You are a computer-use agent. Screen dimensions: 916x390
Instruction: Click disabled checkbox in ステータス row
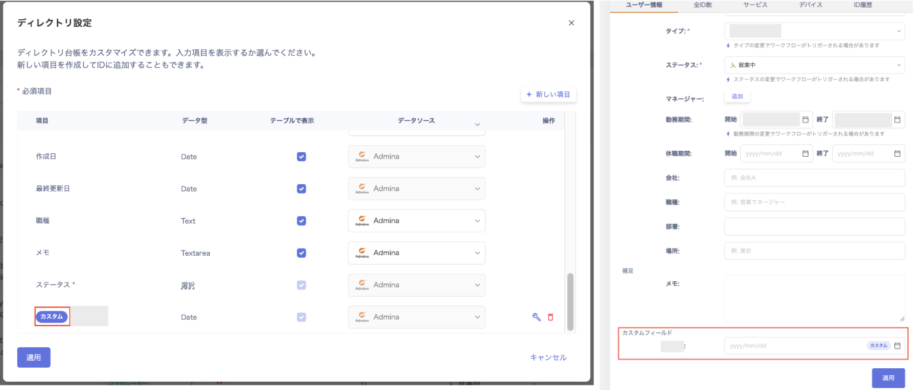(301, 285)
